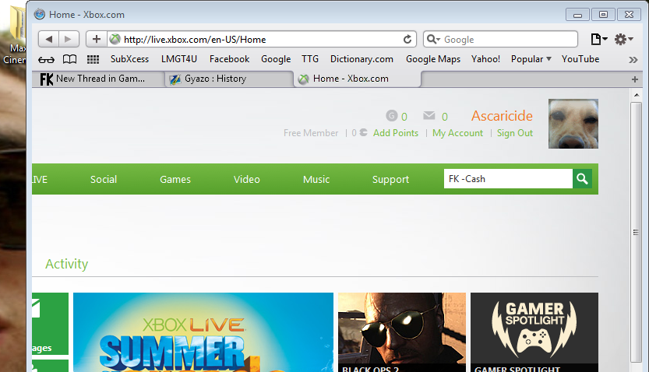649x372 pixels.
Task: Open the Xbox Live Summer promo tile
Action: click(x=203, y=332)
